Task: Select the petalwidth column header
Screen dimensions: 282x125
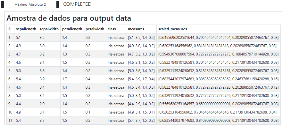Action: pyautogui.click(x=95, y=29)
